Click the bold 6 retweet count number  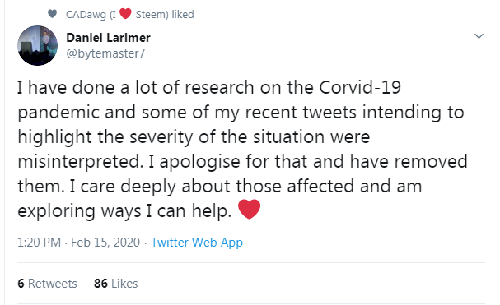tap(21, 284)
